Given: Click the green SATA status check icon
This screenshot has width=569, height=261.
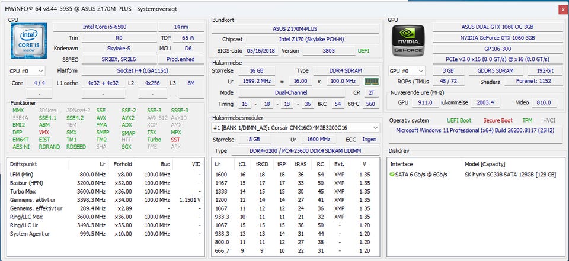Looking at the screenshot, I should [392, 175].
